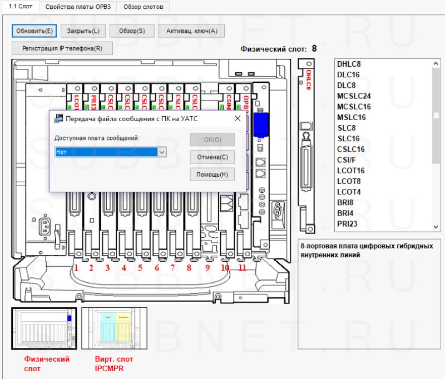Click the Помощь(H) button
The width and height of the screenshot is (445, 379).
tap(212, 174)
